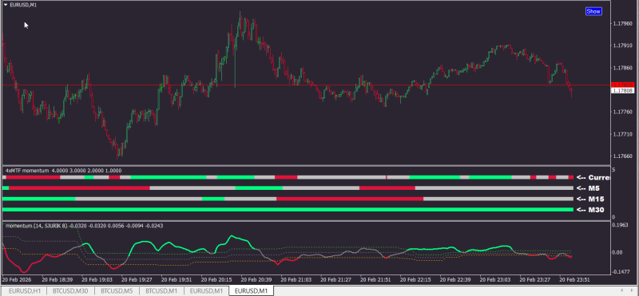The image size is (639, 296).
Task: Click the '20 Feb 20:39' time axis label
Action: 256,280
